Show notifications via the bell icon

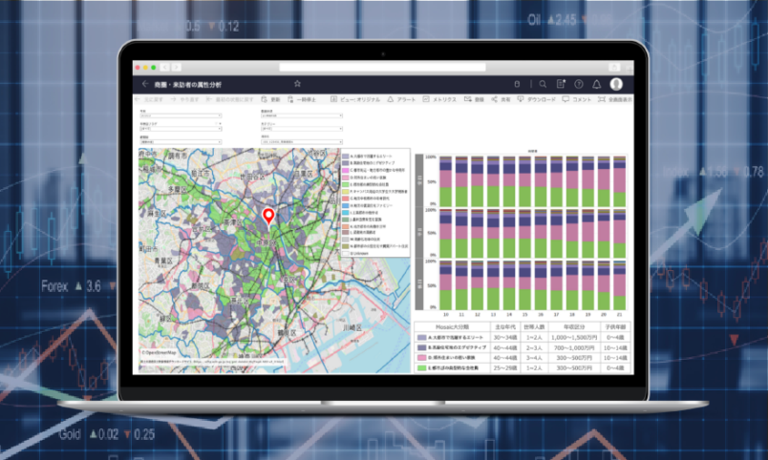click(596, 84)
